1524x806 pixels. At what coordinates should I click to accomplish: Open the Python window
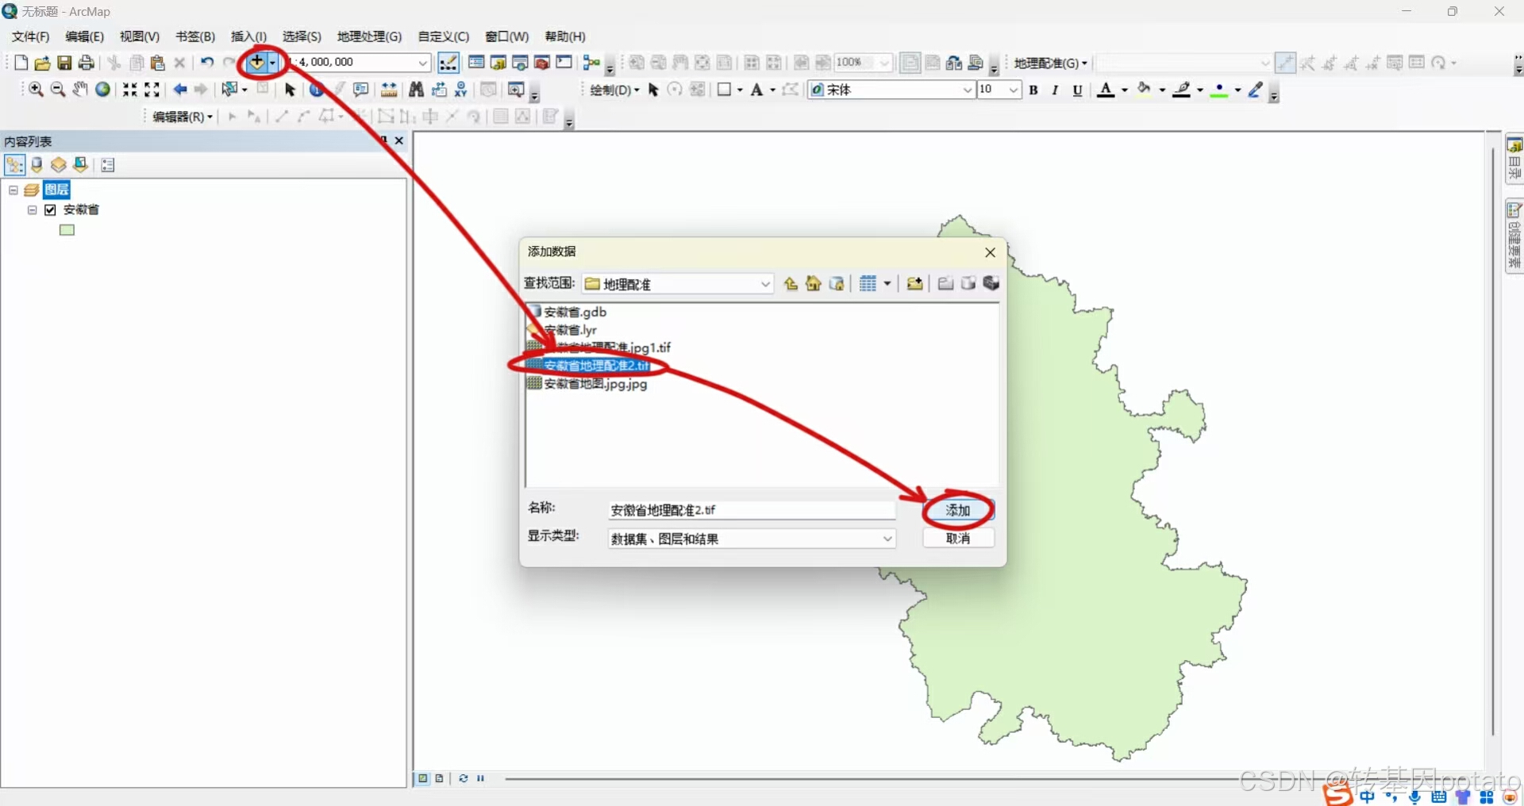pyautogui.click(x=564, y=63)
